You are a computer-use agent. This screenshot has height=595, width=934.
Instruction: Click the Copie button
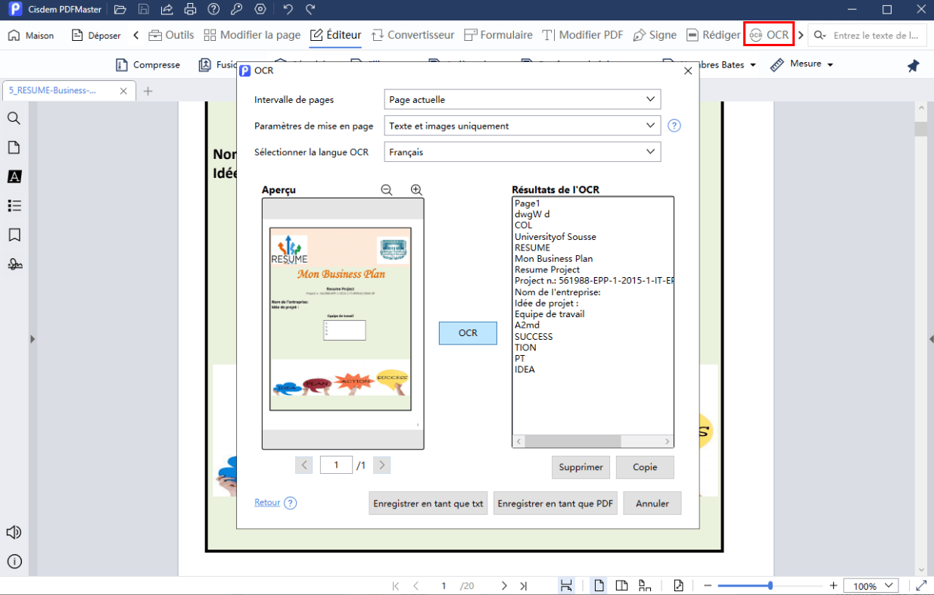coord(645,467)
